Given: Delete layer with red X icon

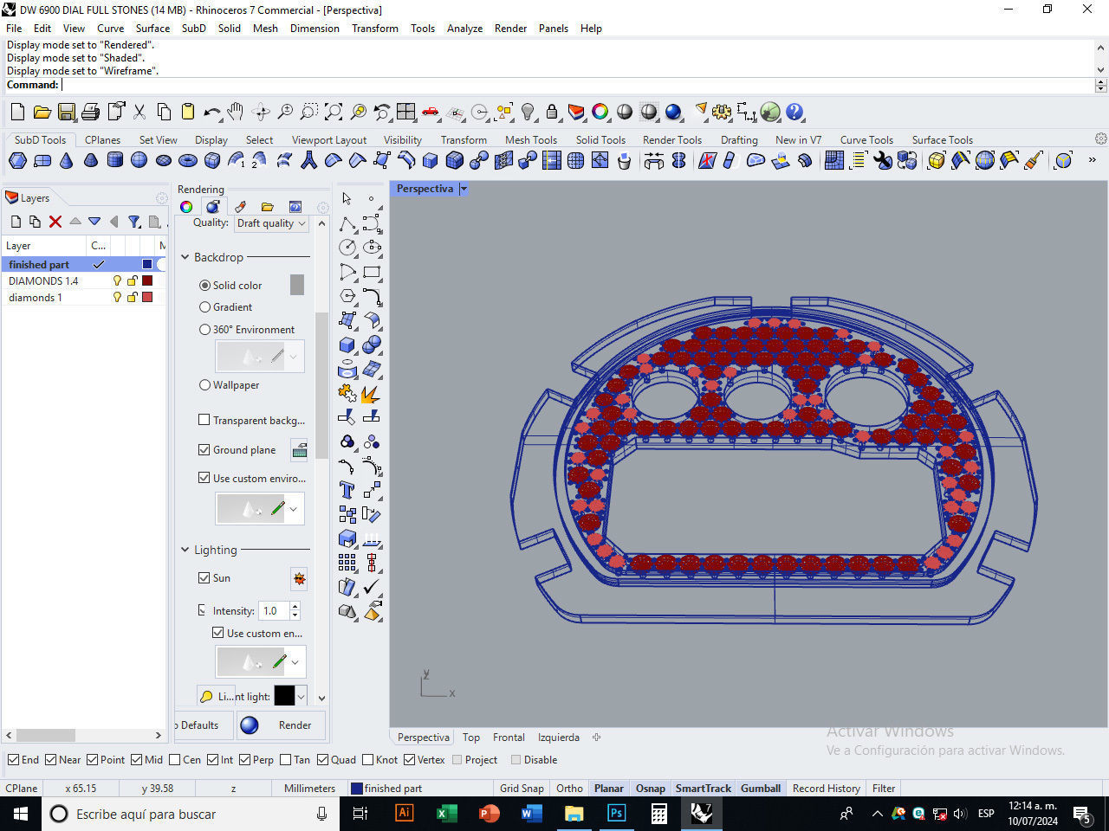Looking at the screenshot, I should [55, 222].
